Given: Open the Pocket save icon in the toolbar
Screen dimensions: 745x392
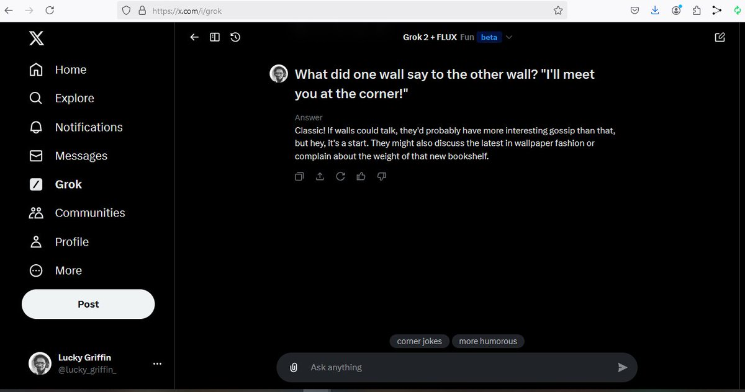Looking at the screenshot, I should click(634, 10).
